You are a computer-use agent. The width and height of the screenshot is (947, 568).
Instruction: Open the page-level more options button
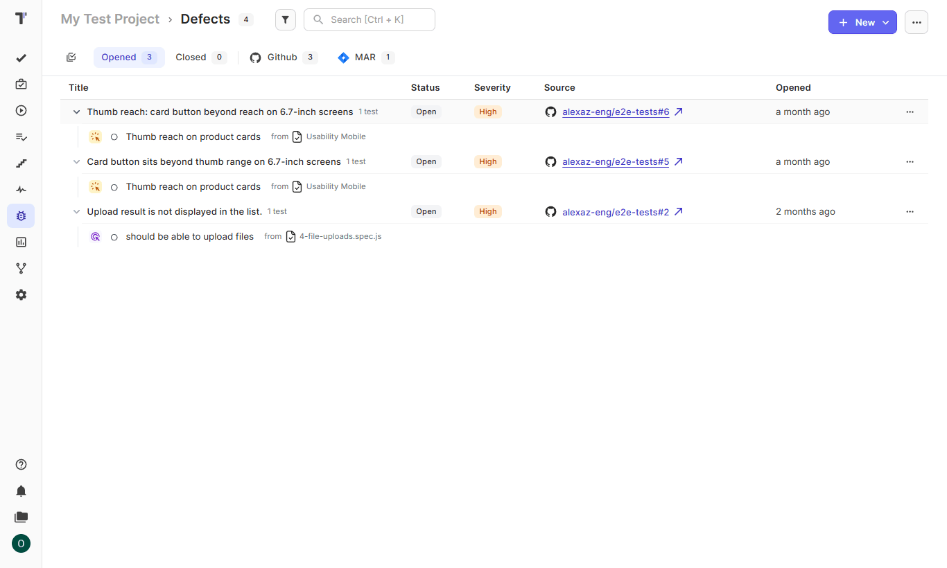pos(916,22)
